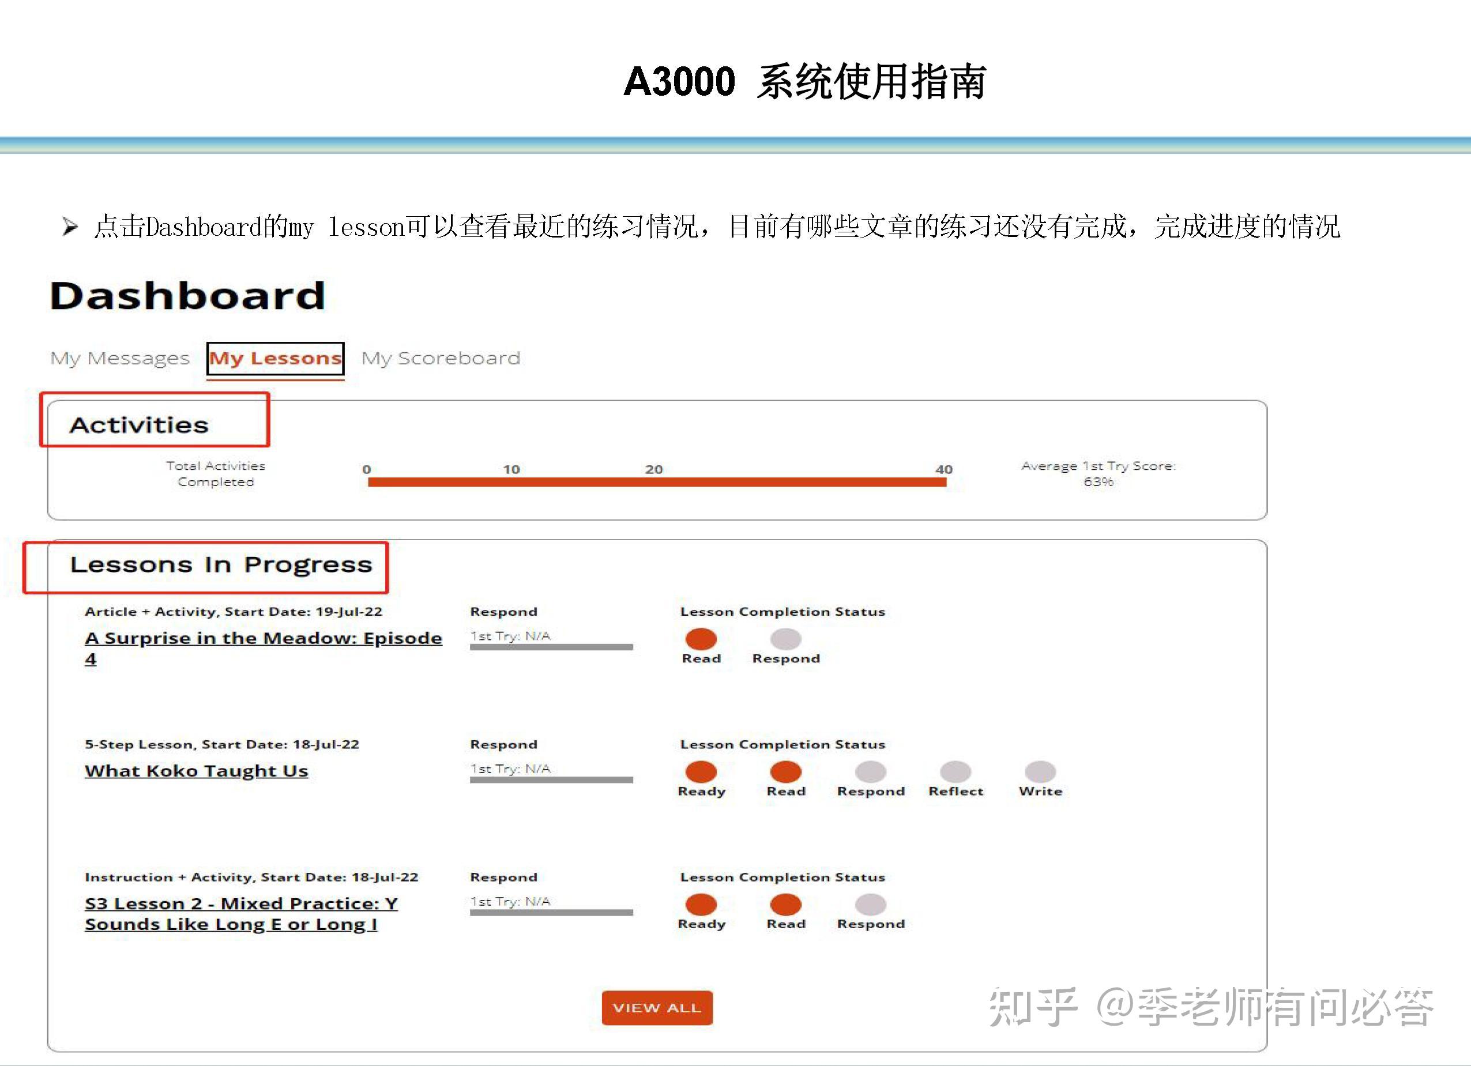This screenshot has height=1066, width=1471.
Task: Click the Reflect status circle for Koko lesson
Action: [x=955, y=774]
